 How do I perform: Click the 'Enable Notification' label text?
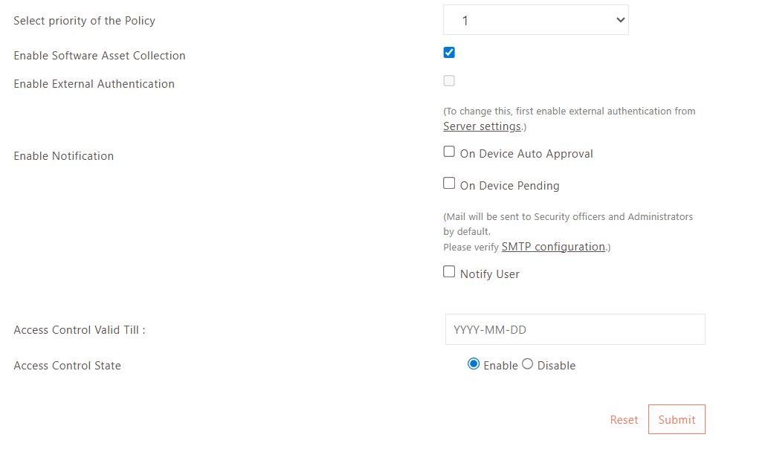click(x=64, y=156)
